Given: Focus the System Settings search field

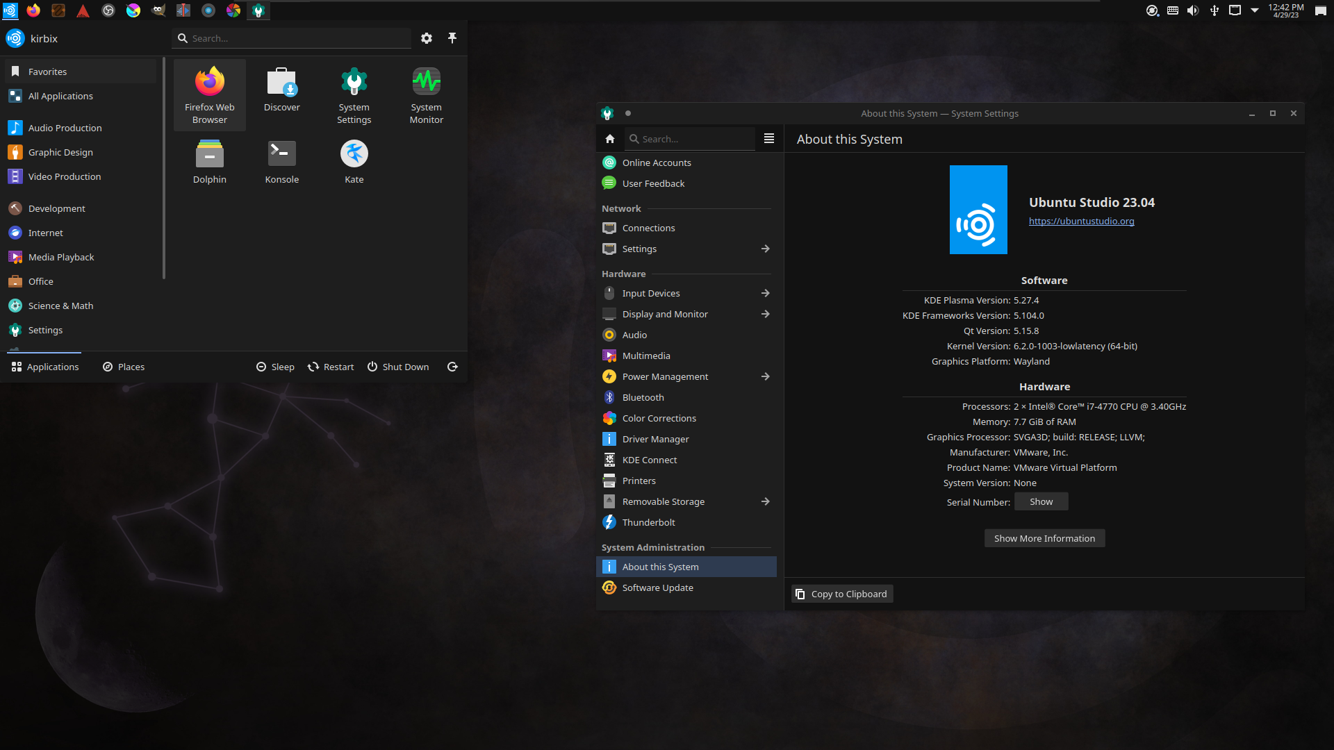Looking at the screenshot, I should coord(690,139).
